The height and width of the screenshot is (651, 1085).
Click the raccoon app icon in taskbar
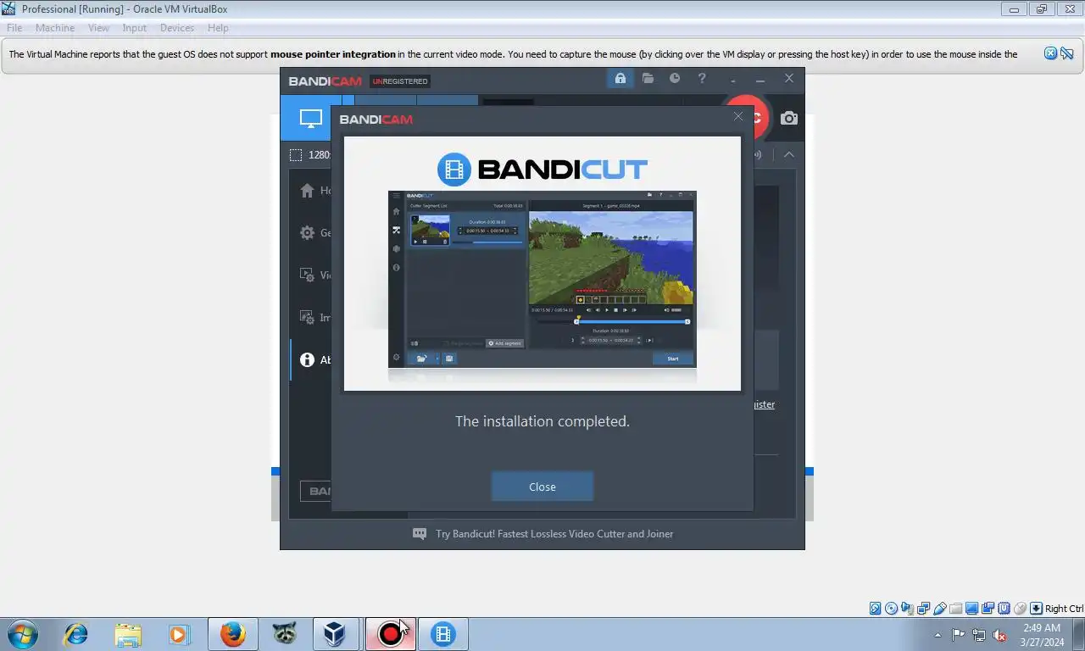coord(285,634)
